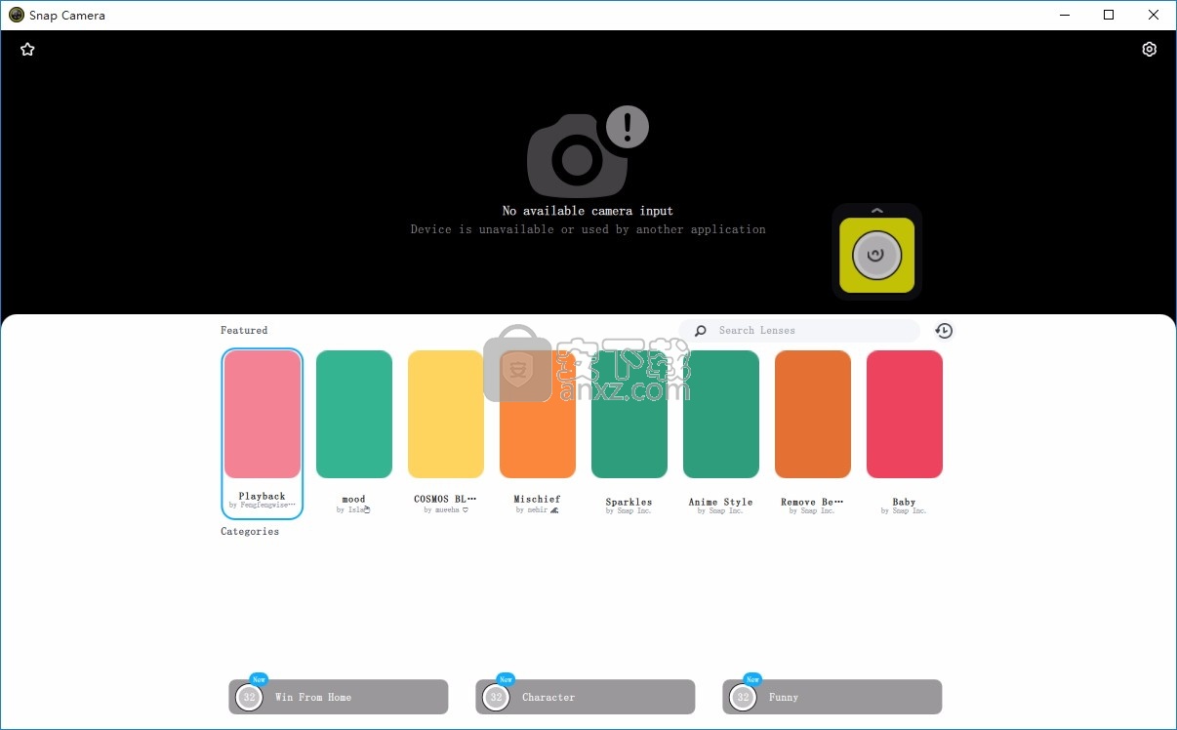Viewport: 1177px width, 730px height.
Task: Open the settings gear icon
Action: (x=1149, y=49)
